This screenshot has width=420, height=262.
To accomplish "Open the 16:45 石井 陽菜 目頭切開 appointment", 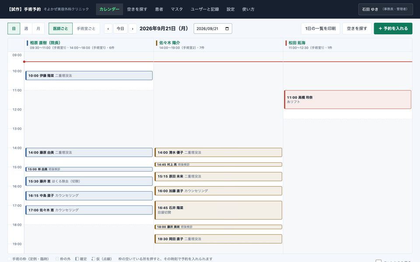I will point(218,210).
